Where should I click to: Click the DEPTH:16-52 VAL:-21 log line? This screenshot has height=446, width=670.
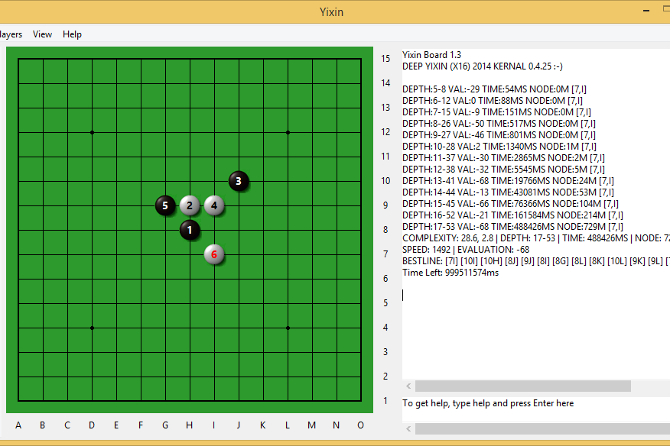(512, 215)
